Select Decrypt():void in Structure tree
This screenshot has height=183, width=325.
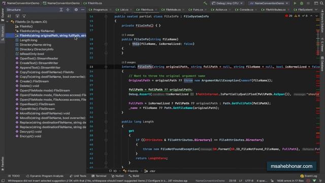coord(30,132)
